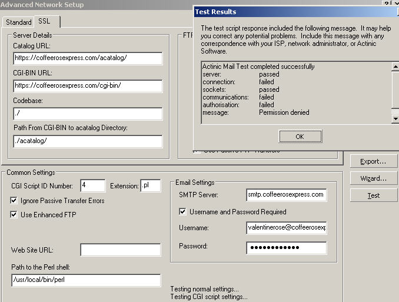This screenshot has width=399, height=302.
Task: Click the Catalog URL field
Action: (87, 58)
